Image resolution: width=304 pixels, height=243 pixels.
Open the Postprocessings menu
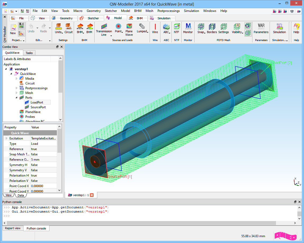click(x=168, y=11)
